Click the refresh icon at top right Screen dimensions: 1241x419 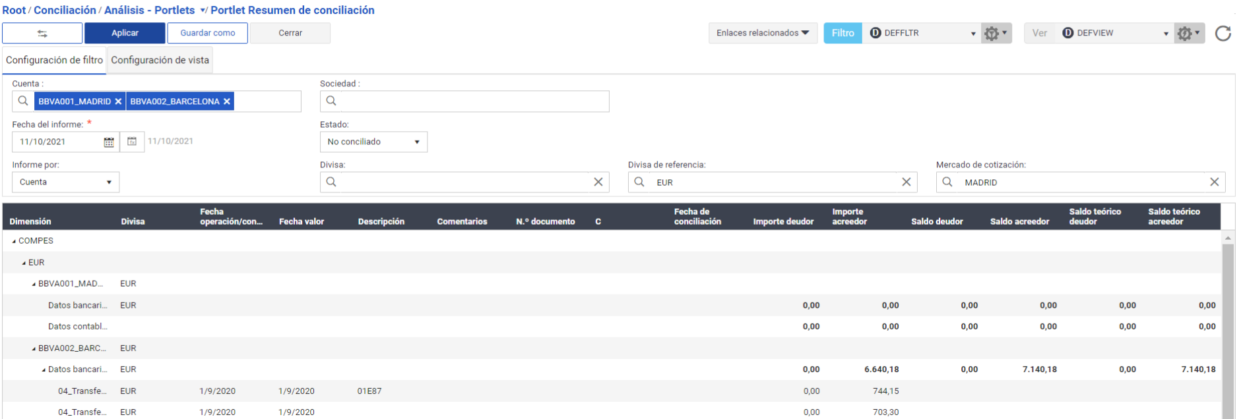tap(1223, 34)
